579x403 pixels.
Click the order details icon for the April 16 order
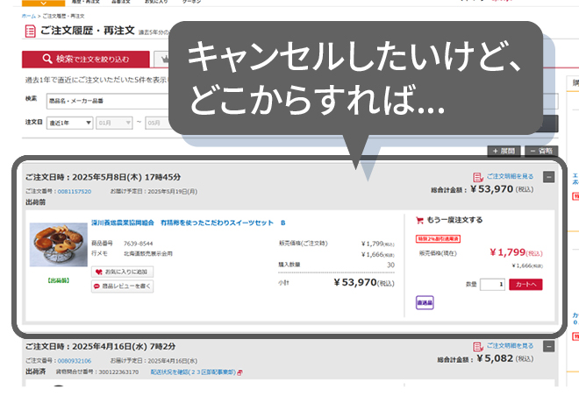[478, 346]
